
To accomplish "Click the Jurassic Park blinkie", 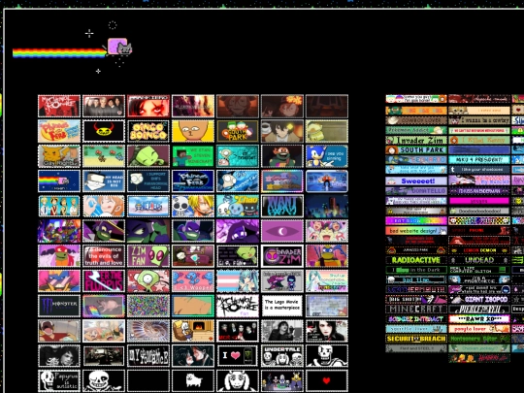I will click(x=416, y=250).
